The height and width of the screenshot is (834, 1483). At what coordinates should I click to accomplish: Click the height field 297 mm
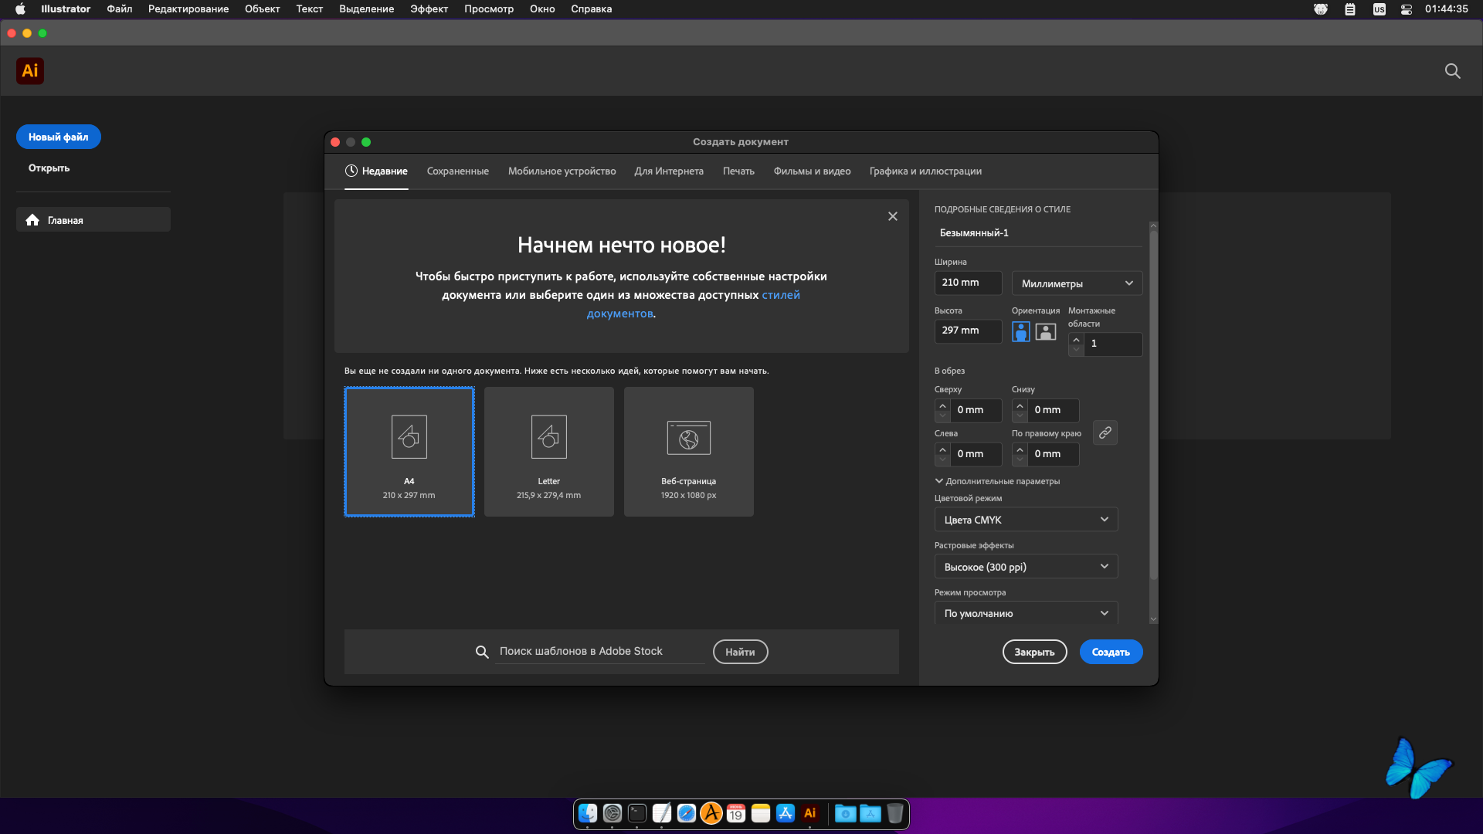(968, 331)
